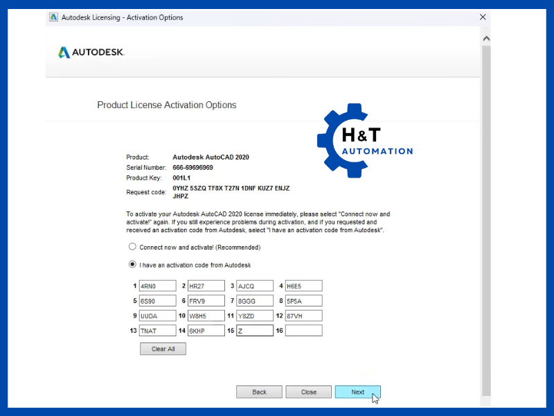Click the Close button at bottom
The height and width of the screenshot is (416, 554).
coord(309,392)
